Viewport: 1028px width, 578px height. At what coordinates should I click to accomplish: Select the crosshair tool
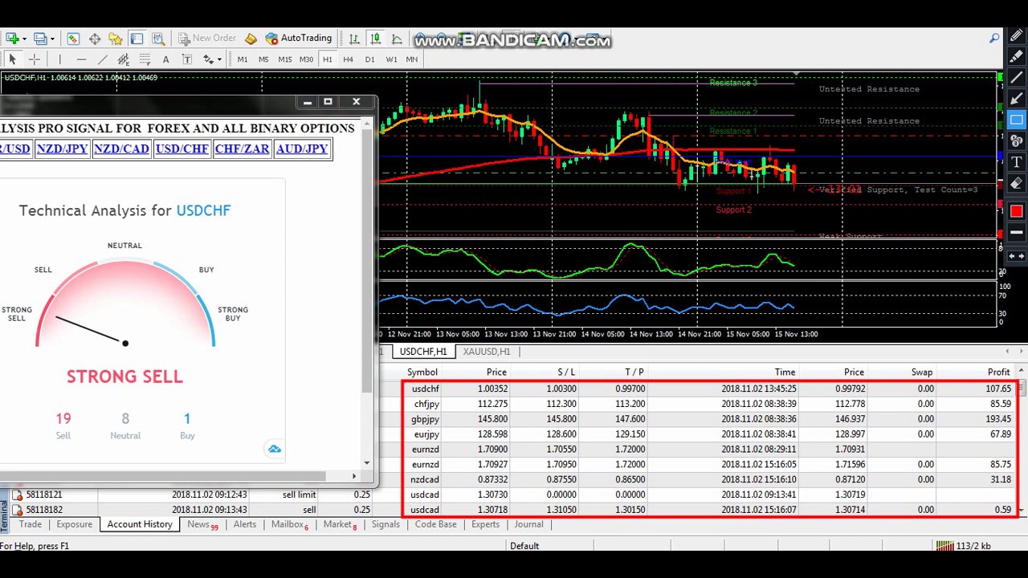pyautogui.click(x=35, y=59)
